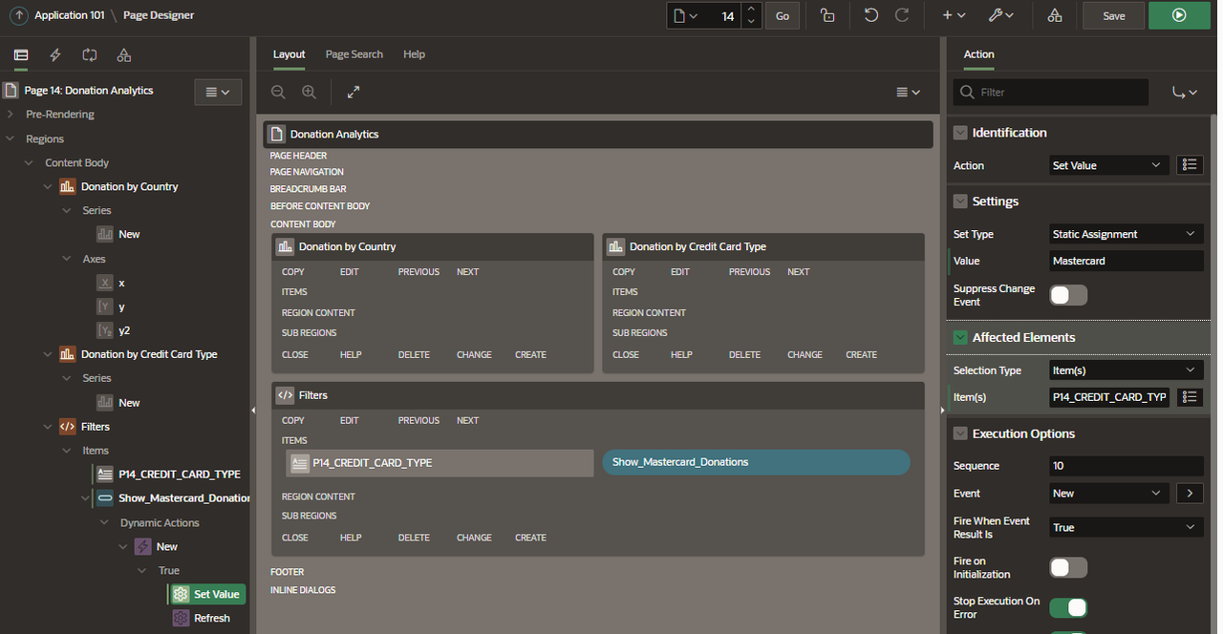Click the property Filter search field
Image resolution: width=1223 pixels, height=634 pixels.
1051,92
